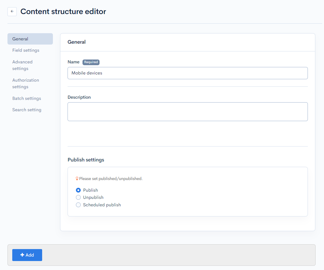Image resolution: width=324 pixels, height=270 pixels.
Task: Click the Content structure editor title
Action: coord(63,11)
